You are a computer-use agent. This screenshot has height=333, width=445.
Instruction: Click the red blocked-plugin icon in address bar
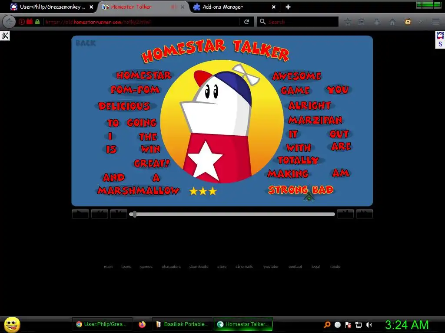click(30, 22)
